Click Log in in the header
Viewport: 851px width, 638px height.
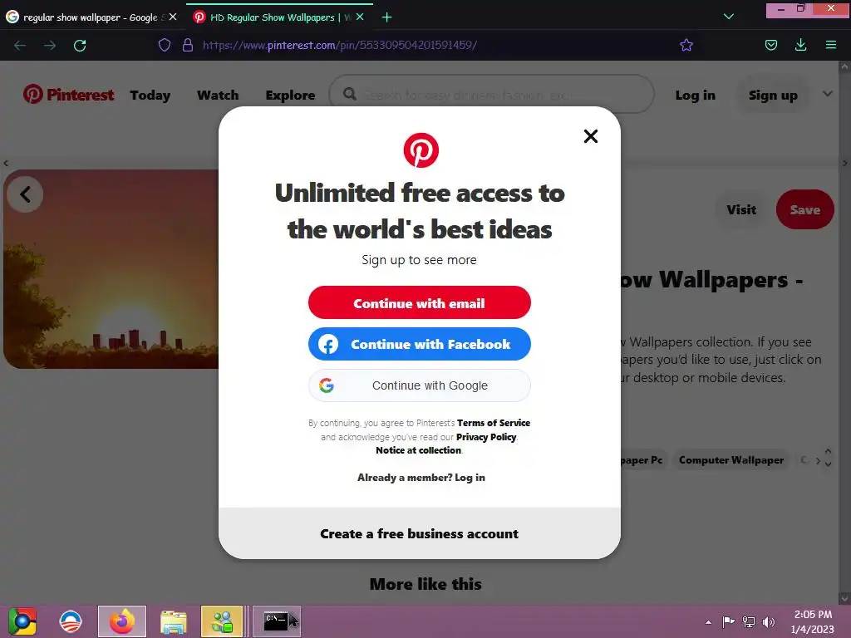(x=696, y=95)
